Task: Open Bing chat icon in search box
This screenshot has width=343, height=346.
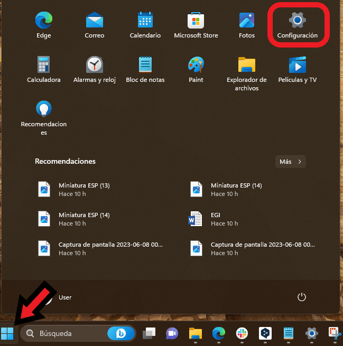Action: (121, 333)
